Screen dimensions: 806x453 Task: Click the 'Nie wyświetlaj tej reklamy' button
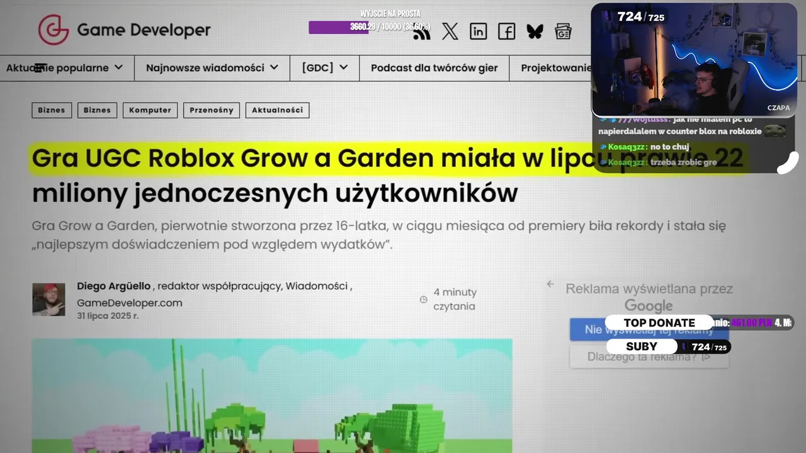pyautogui.click(x=649, y=330)
